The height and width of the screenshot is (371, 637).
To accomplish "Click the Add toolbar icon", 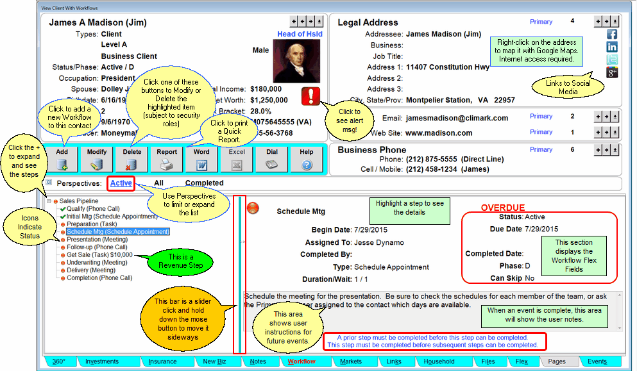I will (62, 164).
